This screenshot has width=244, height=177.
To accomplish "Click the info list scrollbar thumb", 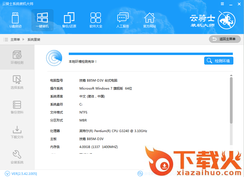I will [231, 100].
